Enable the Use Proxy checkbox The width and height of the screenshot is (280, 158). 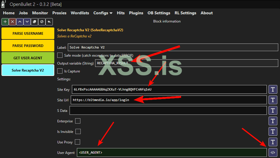(77, 142)
